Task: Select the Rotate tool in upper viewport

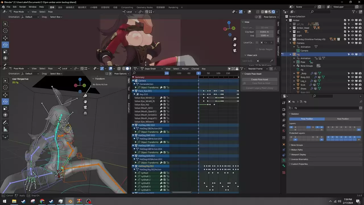Action: point(5,45)
